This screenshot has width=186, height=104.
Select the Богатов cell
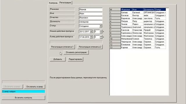click(x=126, y=15)
